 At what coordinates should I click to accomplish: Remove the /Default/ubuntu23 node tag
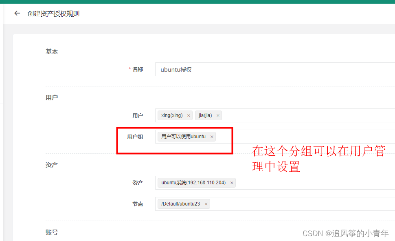pos(206,204)
